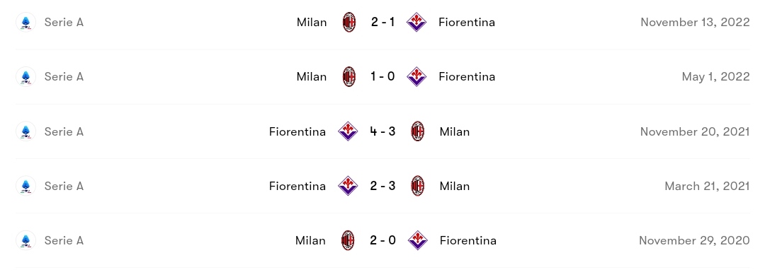Viewport: 765px width, 272px height.
Task: Click the Serie A logo in the first row
Action: pos(25,23)
